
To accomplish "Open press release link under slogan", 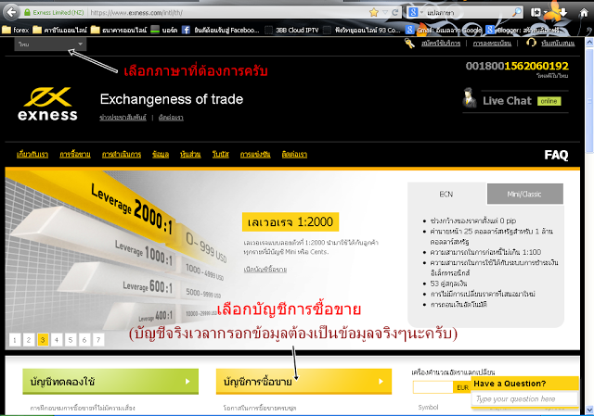I will point(123,118).
